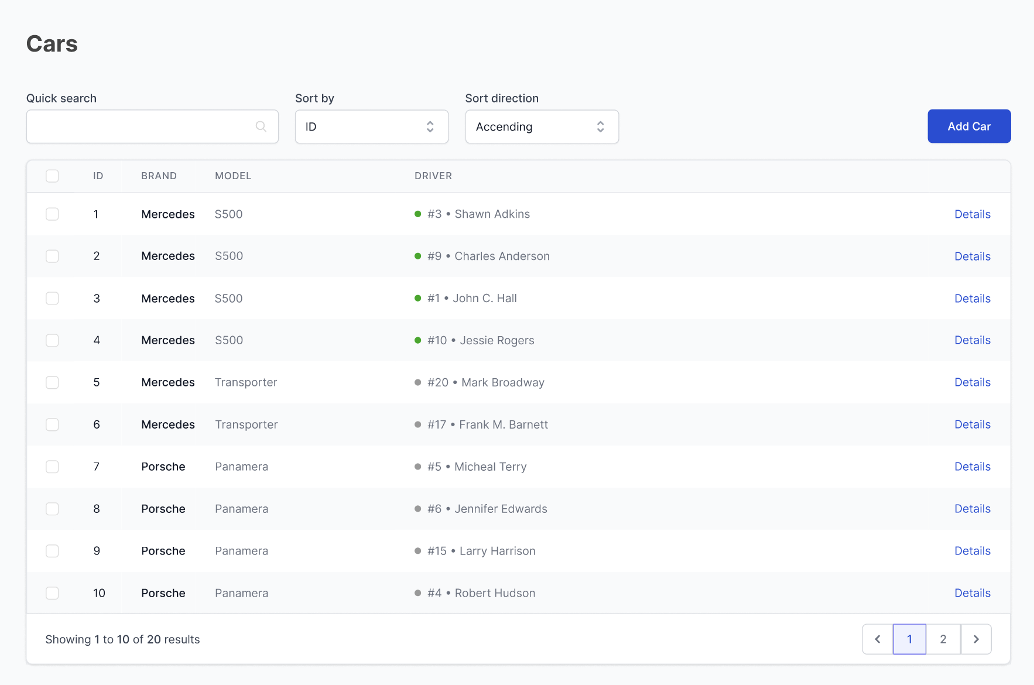This screenshot has width=1034, height=685.
Task: Check the box for car ID 1
Action: [x=52, y=214]
